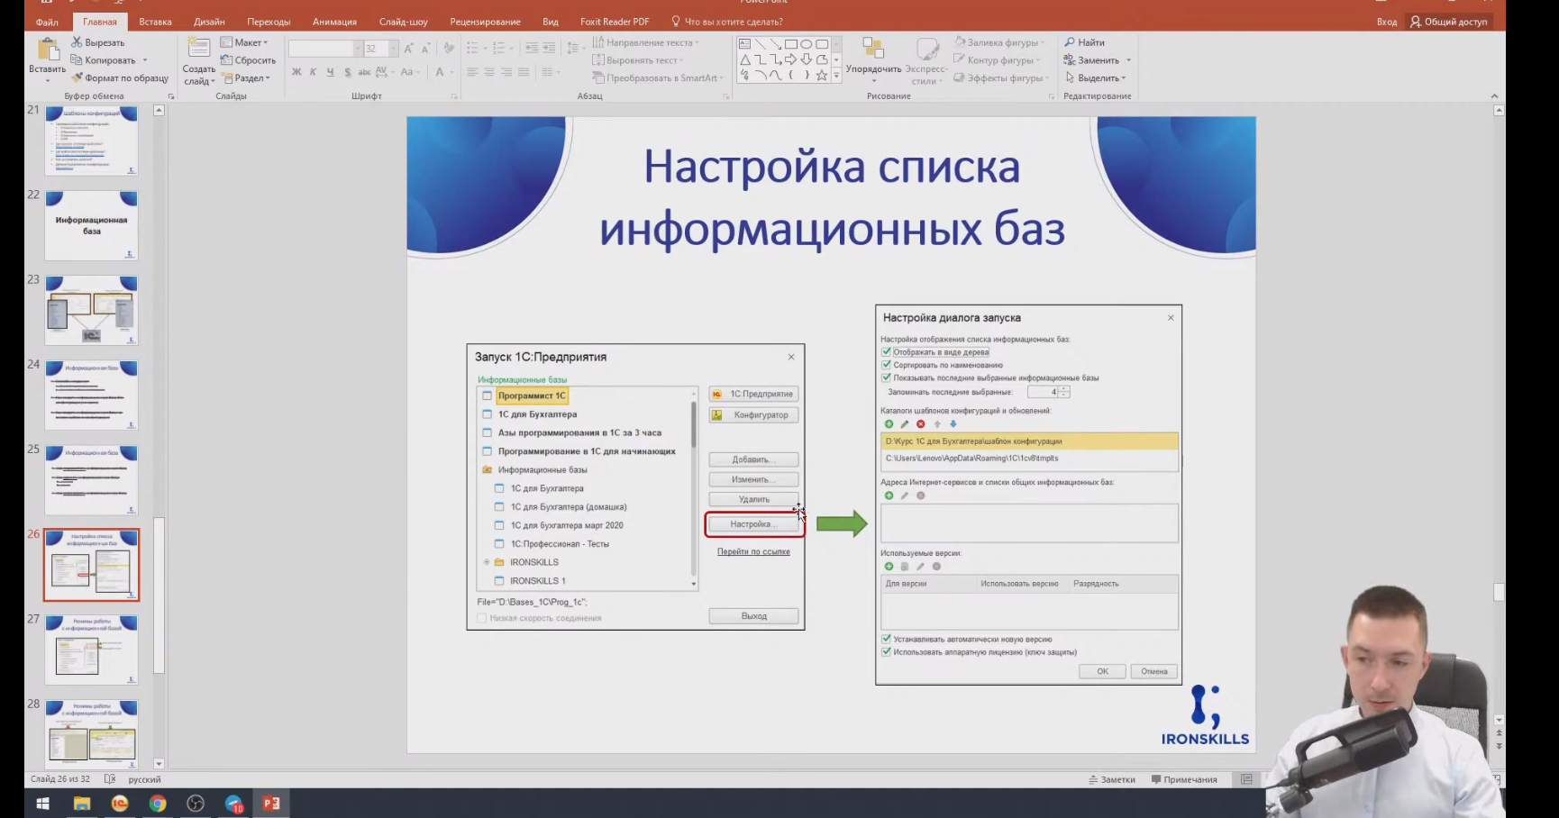The image size is (1559, 818).
Task: Select slide 25 thumbnail
Action: pos(92,479)
